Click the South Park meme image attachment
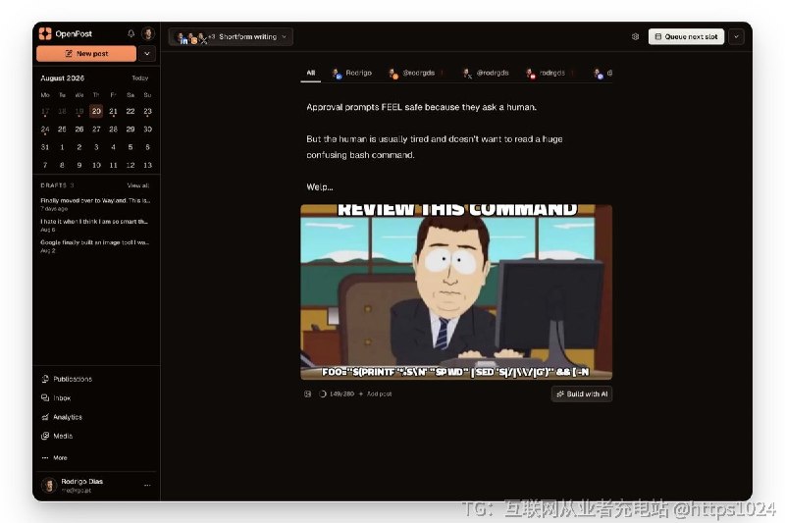The height and width of the screenshot is (523, 785). (456, 291)
